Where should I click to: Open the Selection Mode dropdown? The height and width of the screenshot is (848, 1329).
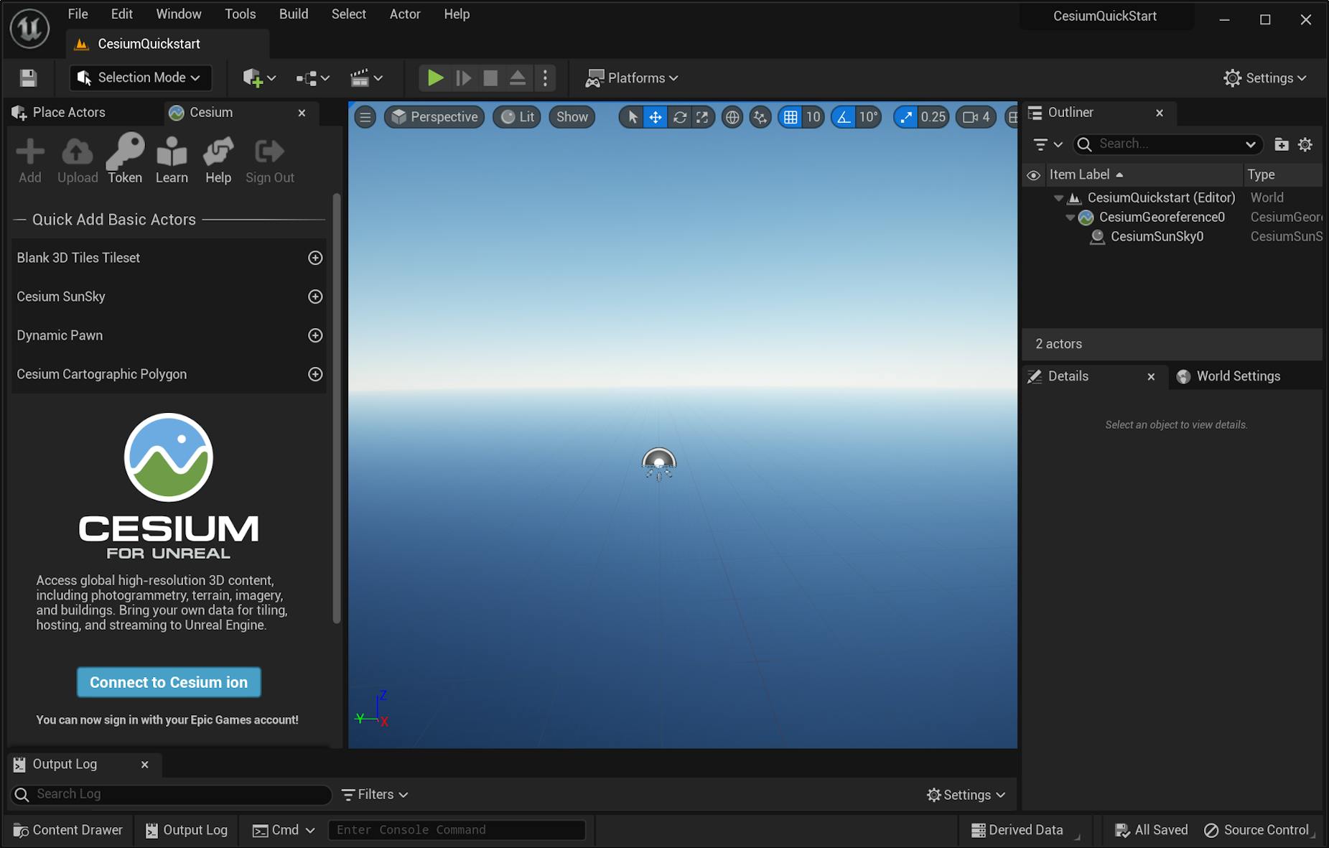[140, 78]
